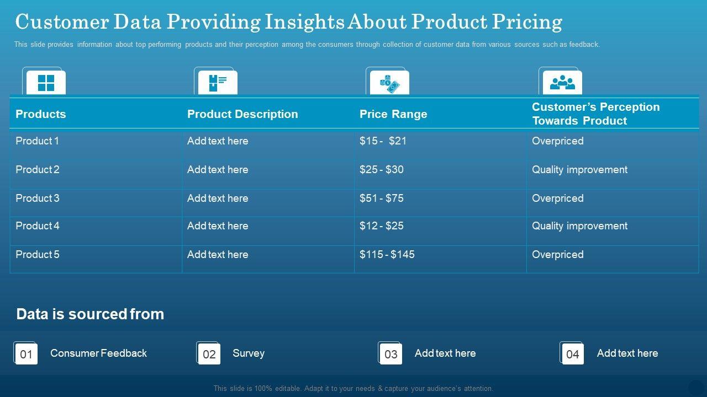Viewport: 707px width, 397px height.
Task: Select the Products column header
Action: 41,114
